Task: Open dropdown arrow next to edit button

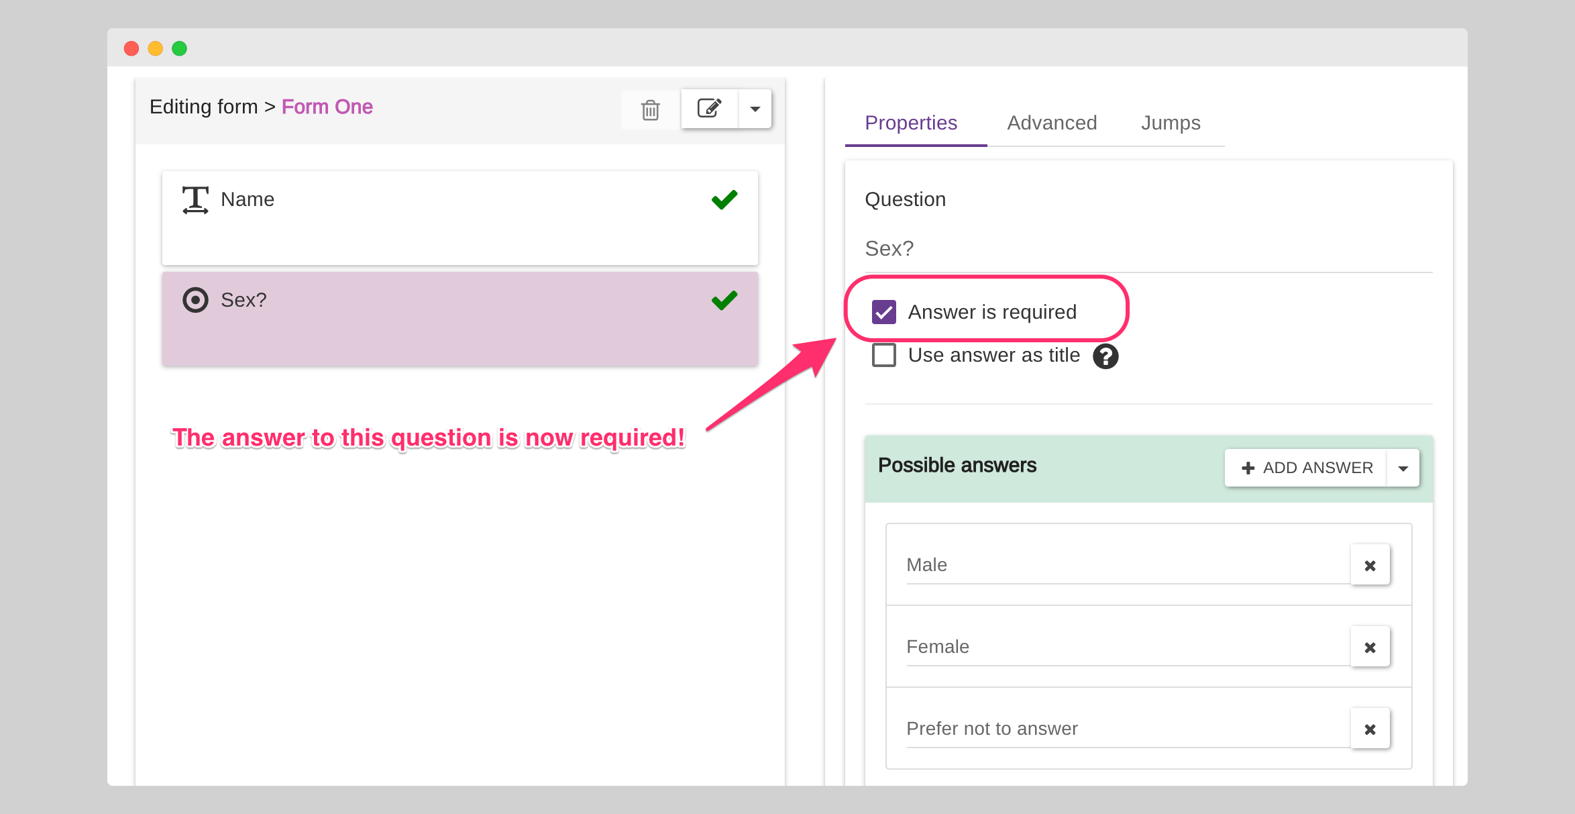Action: coord(755,109)
